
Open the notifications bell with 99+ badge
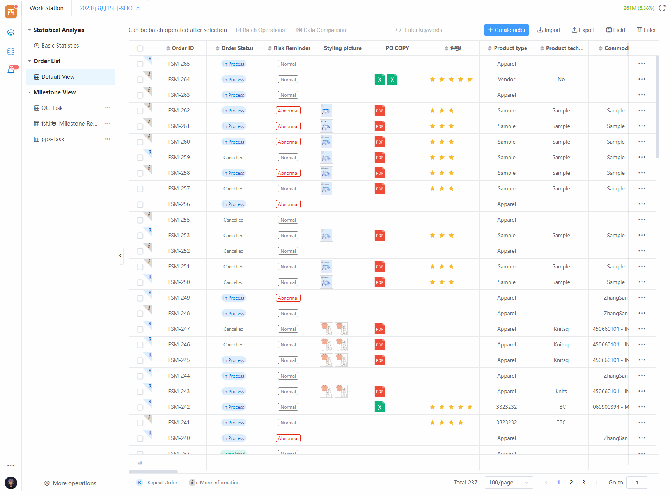(11, 70)
